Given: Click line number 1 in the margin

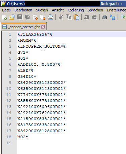Looking at the screenshot, I should [10, 34].
